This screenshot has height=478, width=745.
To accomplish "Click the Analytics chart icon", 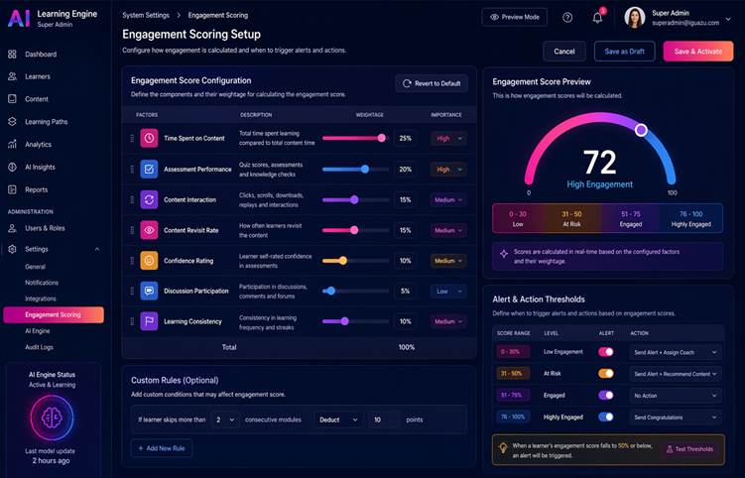I will coord(12,144).
